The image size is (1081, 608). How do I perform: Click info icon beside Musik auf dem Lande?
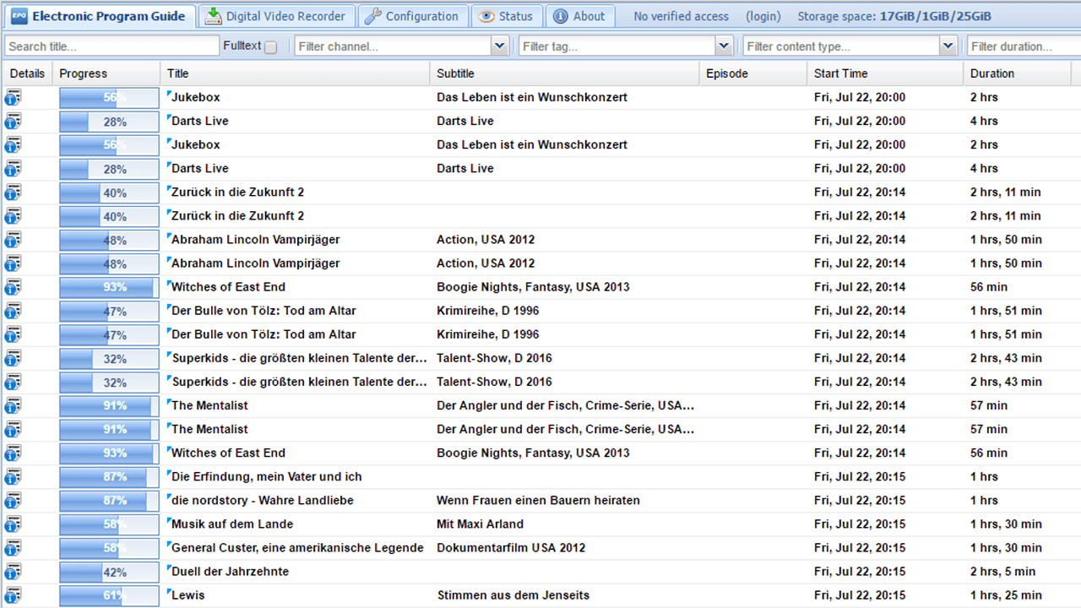(x=14, y=524)
